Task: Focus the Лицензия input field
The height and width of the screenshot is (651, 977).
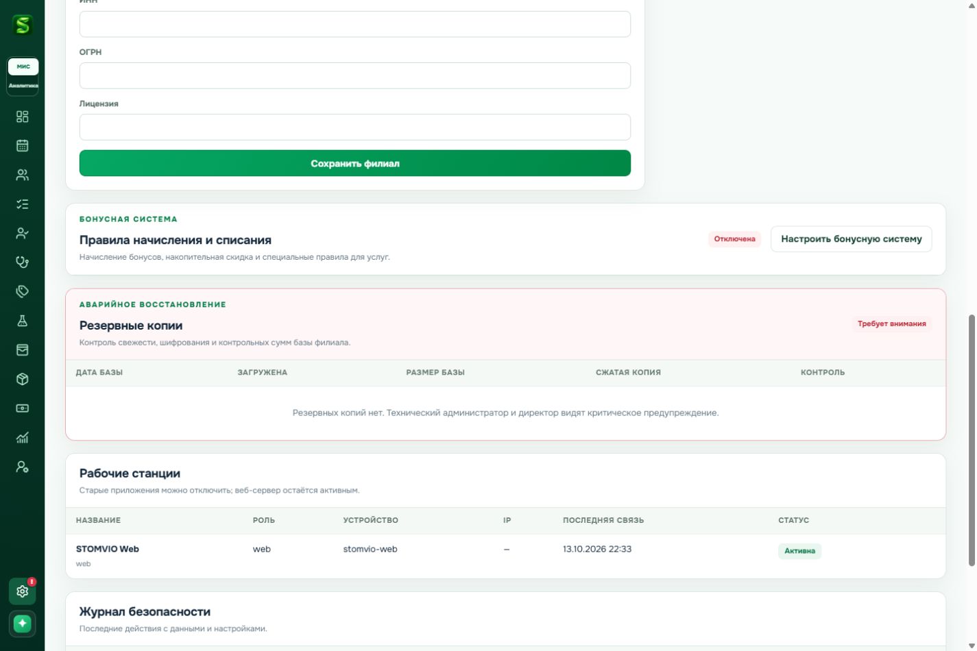Action: pos(355,127)
